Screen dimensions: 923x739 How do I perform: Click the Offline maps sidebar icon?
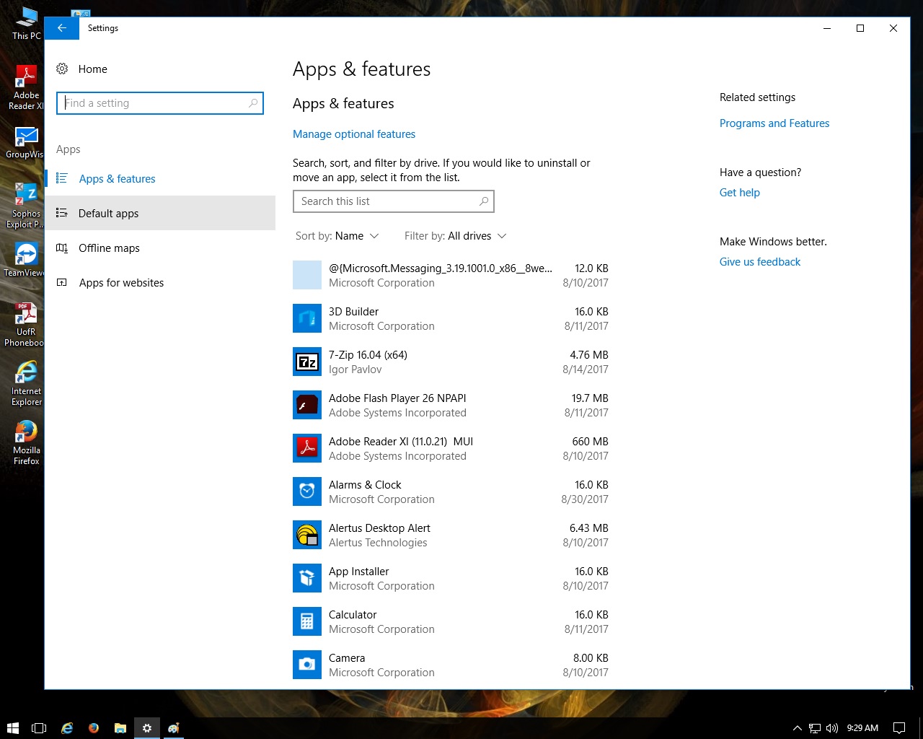62,248
